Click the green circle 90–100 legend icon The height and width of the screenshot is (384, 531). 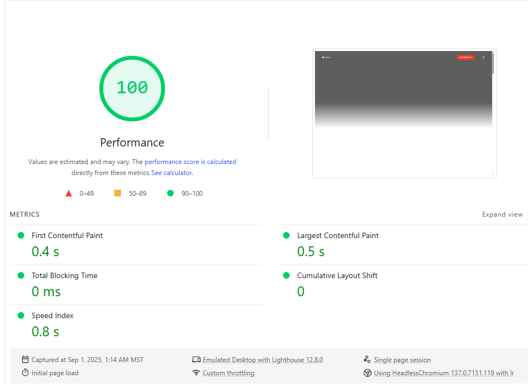pyautogui.click(x=170, y=194)
